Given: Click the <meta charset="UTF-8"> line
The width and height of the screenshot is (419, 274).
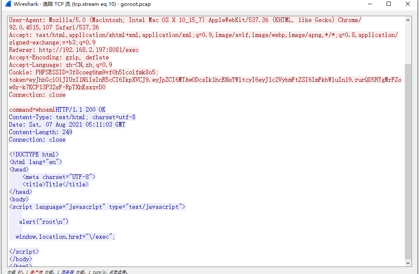Looking at the screenshot, I should [59, 177].
